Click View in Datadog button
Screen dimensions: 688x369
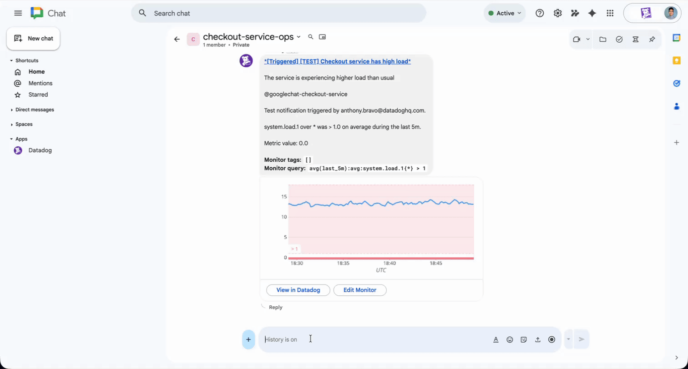(298, 290)
